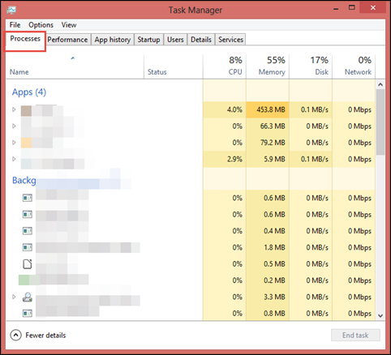Switch to the Performance tab
This screenshot has height=355, width=391.
[x=67, y=40]
